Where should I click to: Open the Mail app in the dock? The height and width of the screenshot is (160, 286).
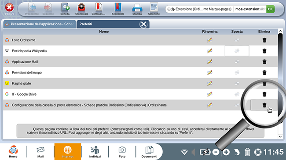40,152
